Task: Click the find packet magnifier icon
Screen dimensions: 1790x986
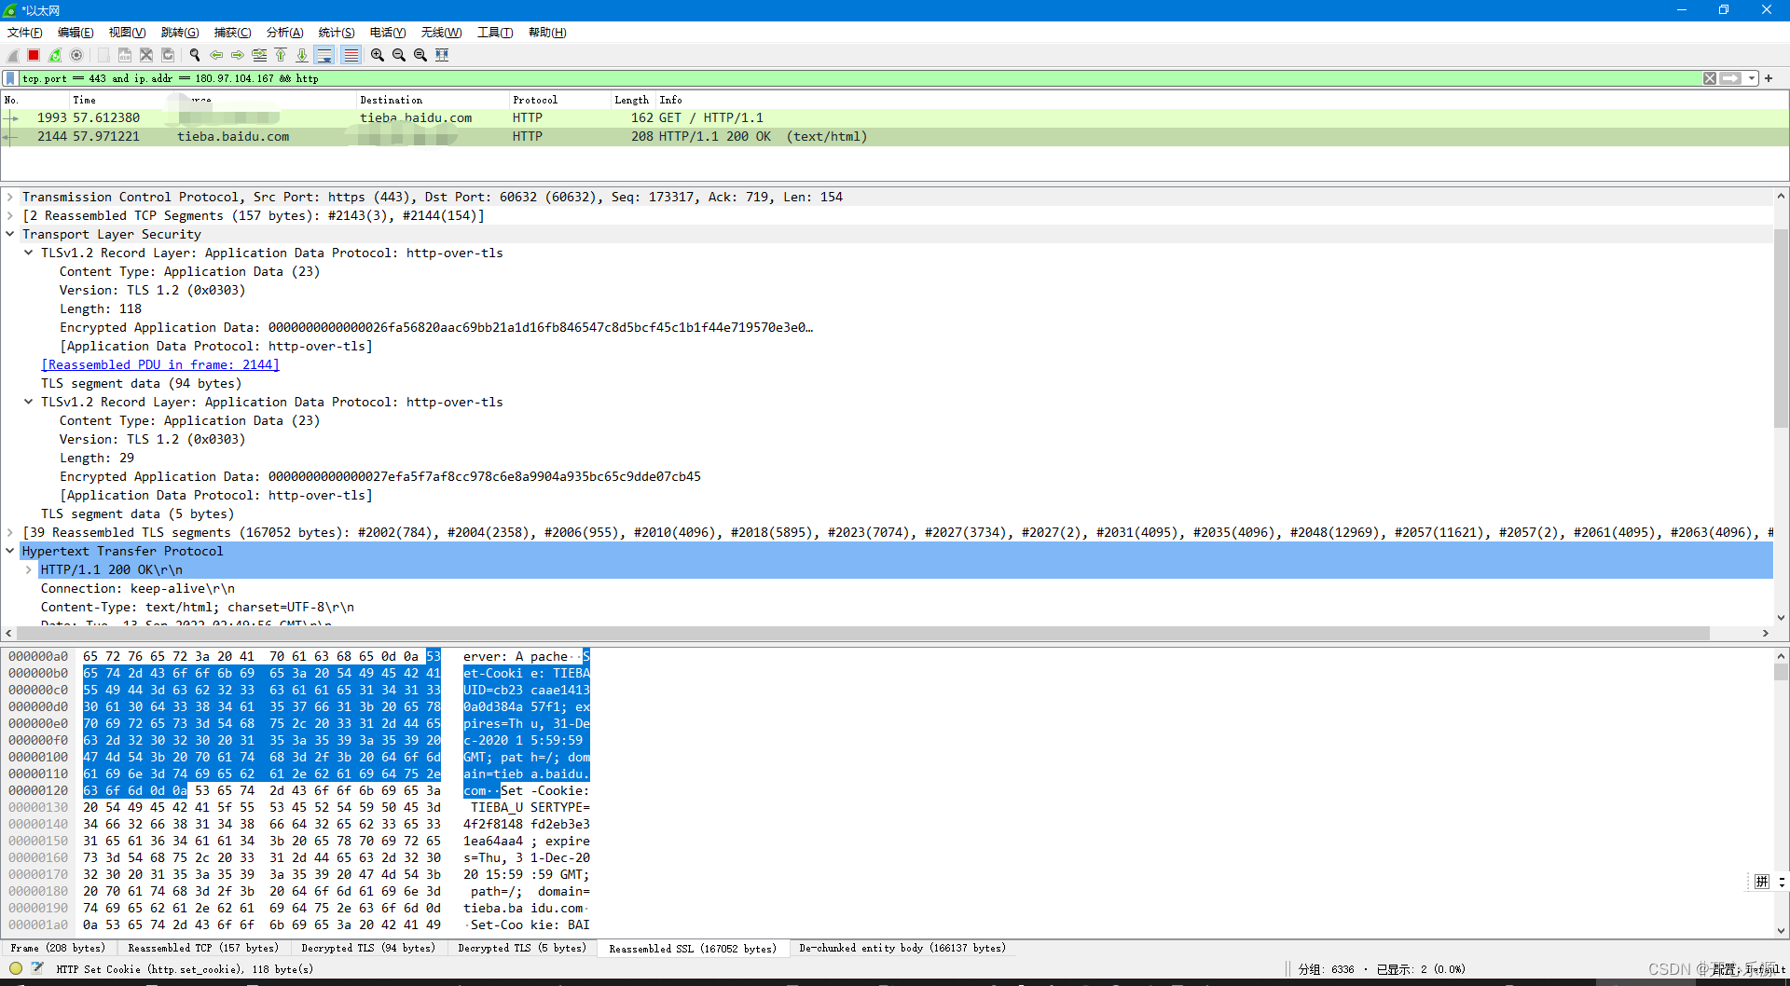Action: (195, 55)
